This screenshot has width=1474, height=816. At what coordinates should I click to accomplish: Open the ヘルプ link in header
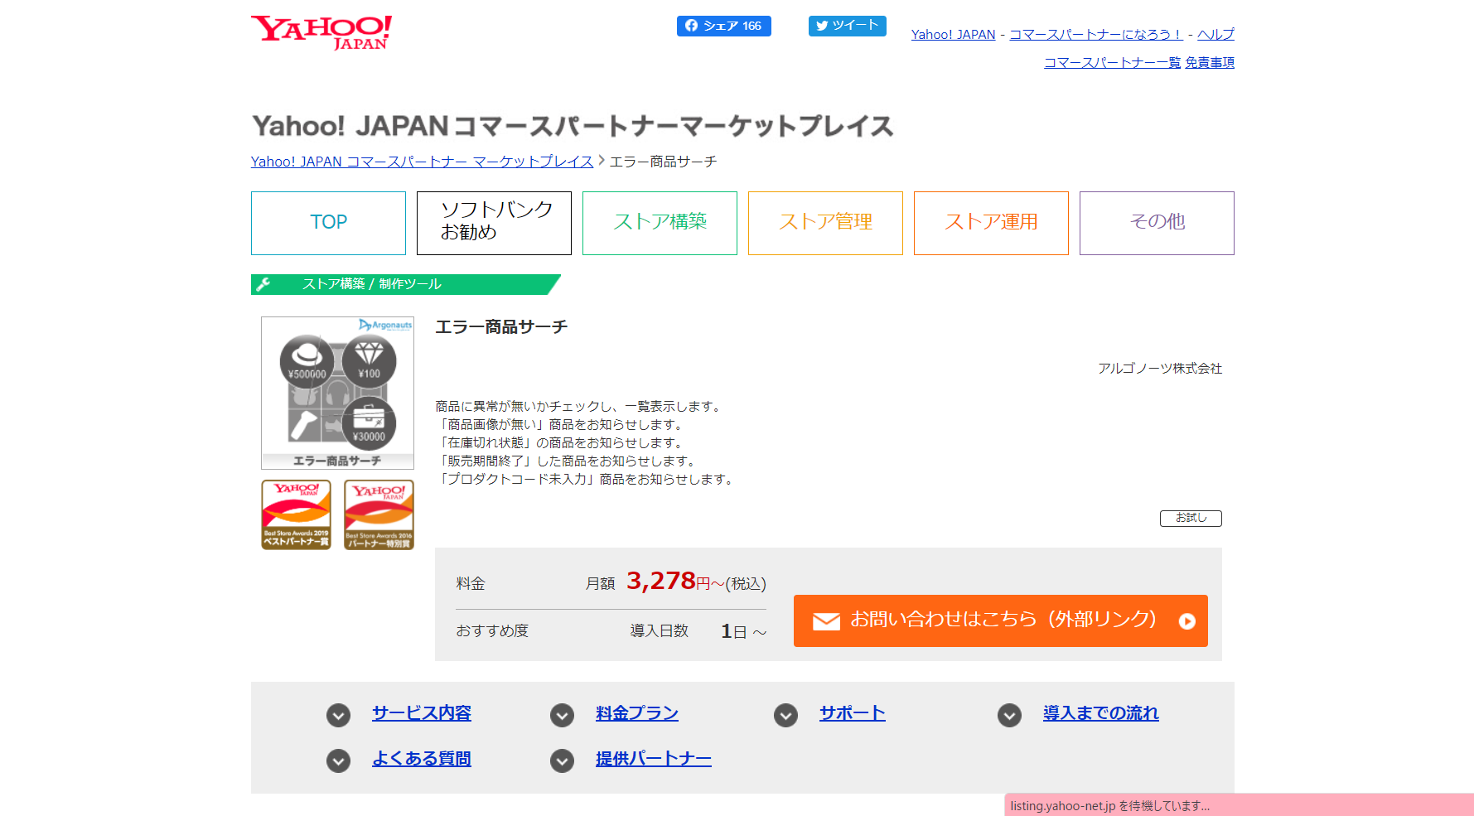[x=1215, y=34]
